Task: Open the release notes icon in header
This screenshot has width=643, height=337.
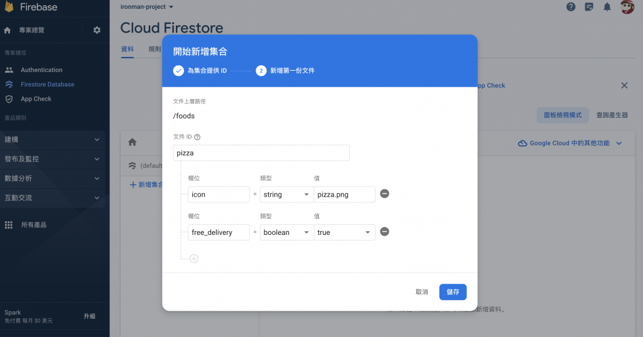Action: (589, 7)
